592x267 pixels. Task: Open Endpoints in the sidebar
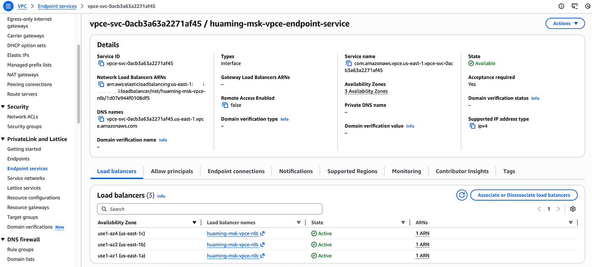[19, 159]
